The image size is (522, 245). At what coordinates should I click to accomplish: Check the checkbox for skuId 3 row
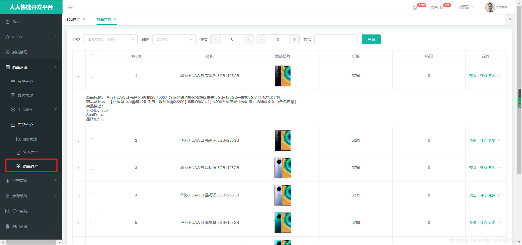tap(92, 168)
